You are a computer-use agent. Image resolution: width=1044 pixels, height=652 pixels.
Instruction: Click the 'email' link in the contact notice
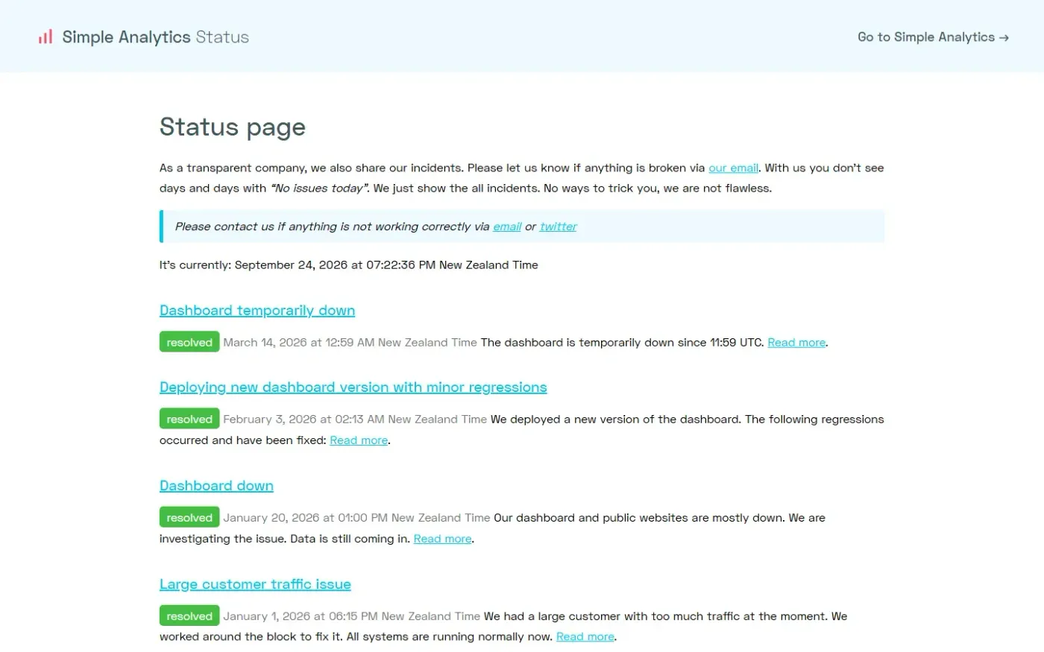click(x=507, y=227)
